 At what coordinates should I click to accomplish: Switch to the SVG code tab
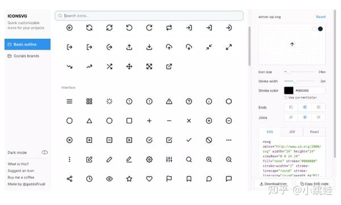coord(269,132)
